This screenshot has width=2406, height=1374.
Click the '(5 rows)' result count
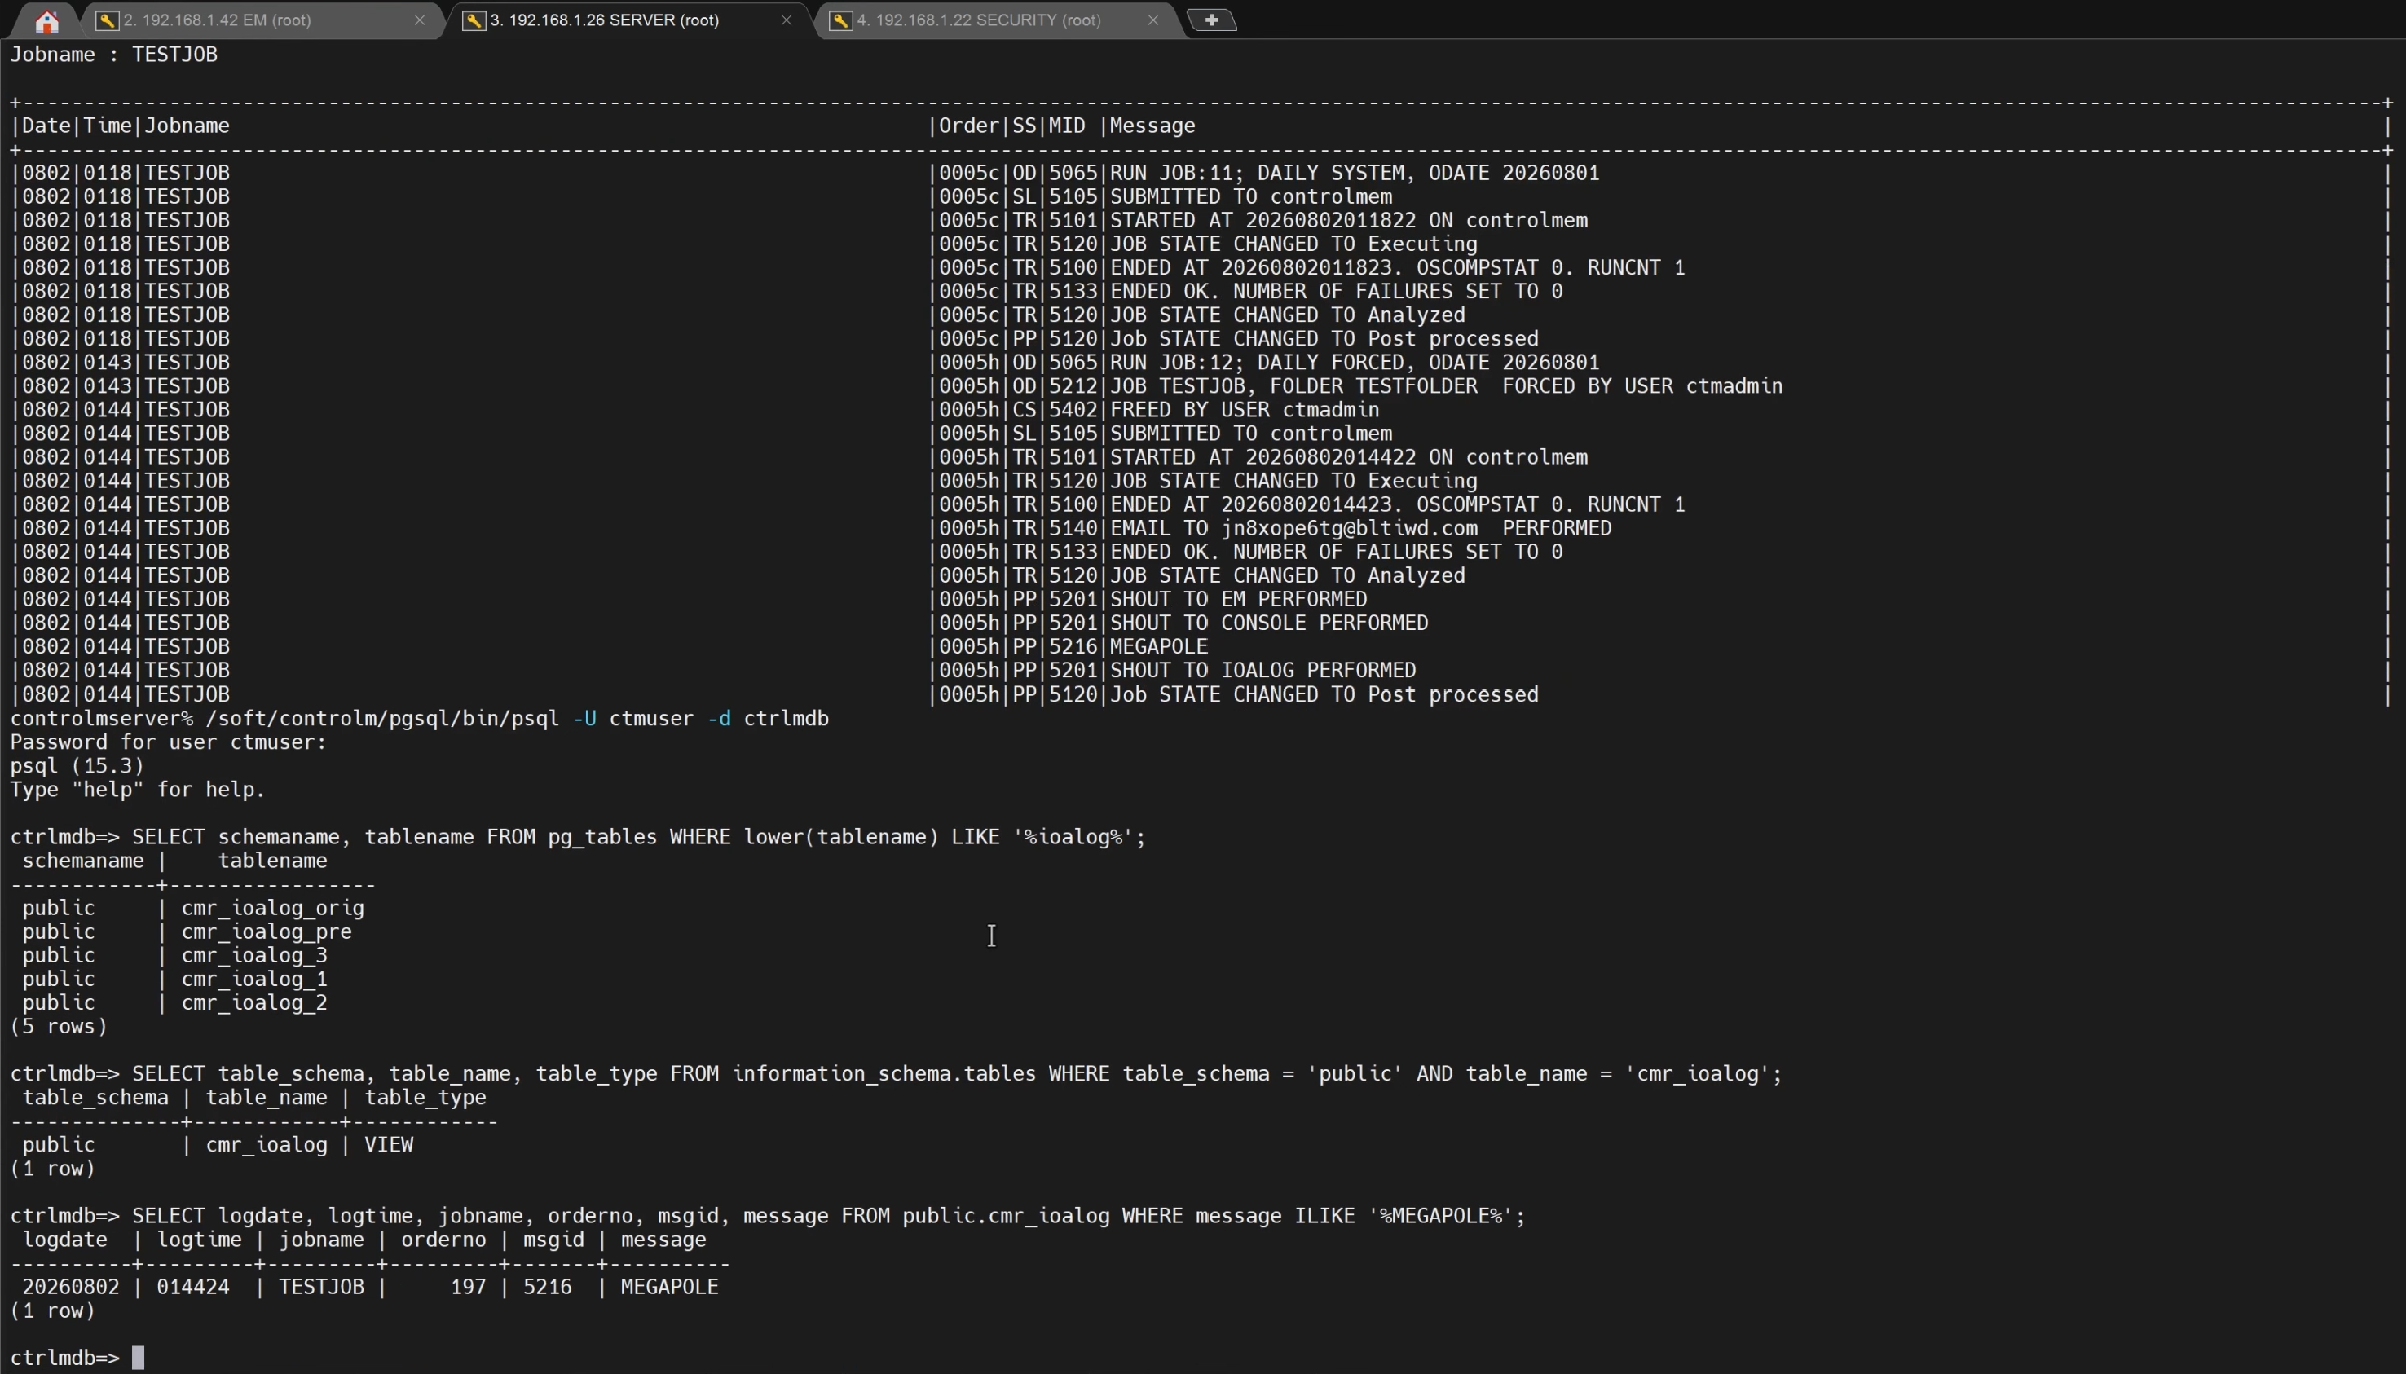coord(59,1027)
